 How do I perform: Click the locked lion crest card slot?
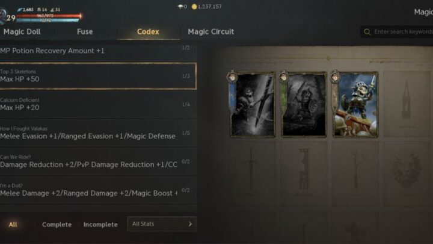pyautogui.click(x=407, y=174)
